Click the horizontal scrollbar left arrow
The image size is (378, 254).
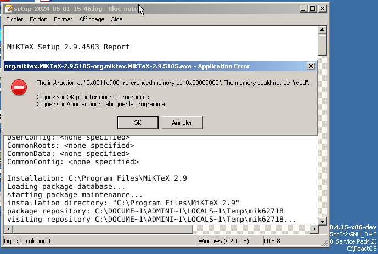pyautogui.click(x=8, y=229)
